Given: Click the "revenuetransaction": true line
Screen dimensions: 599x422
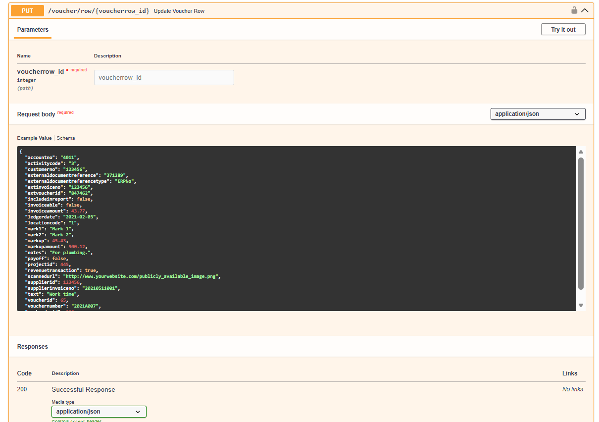Looking at the screenshot, I should [x=61, y=270].
